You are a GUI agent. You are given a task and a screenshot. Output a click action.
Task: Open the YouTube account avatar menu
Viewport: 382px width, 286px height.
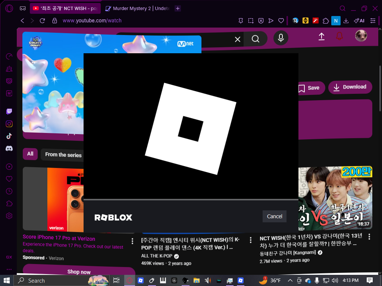tap(361, 35)
